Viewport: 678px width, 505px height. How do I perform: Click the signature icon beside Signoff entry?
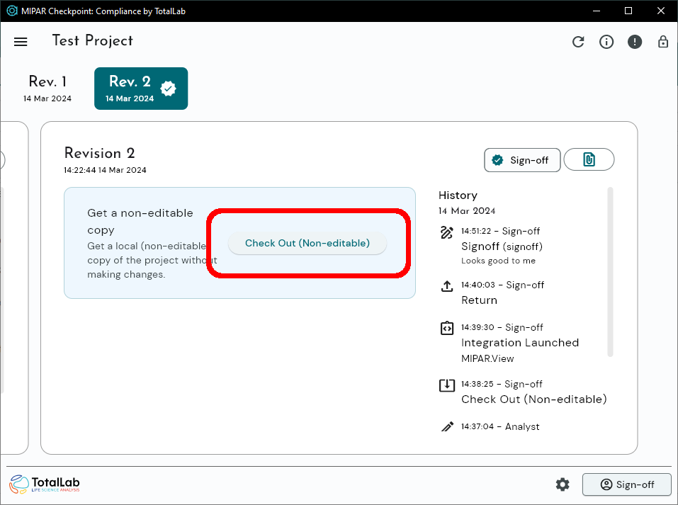click(x=446, y=232)
